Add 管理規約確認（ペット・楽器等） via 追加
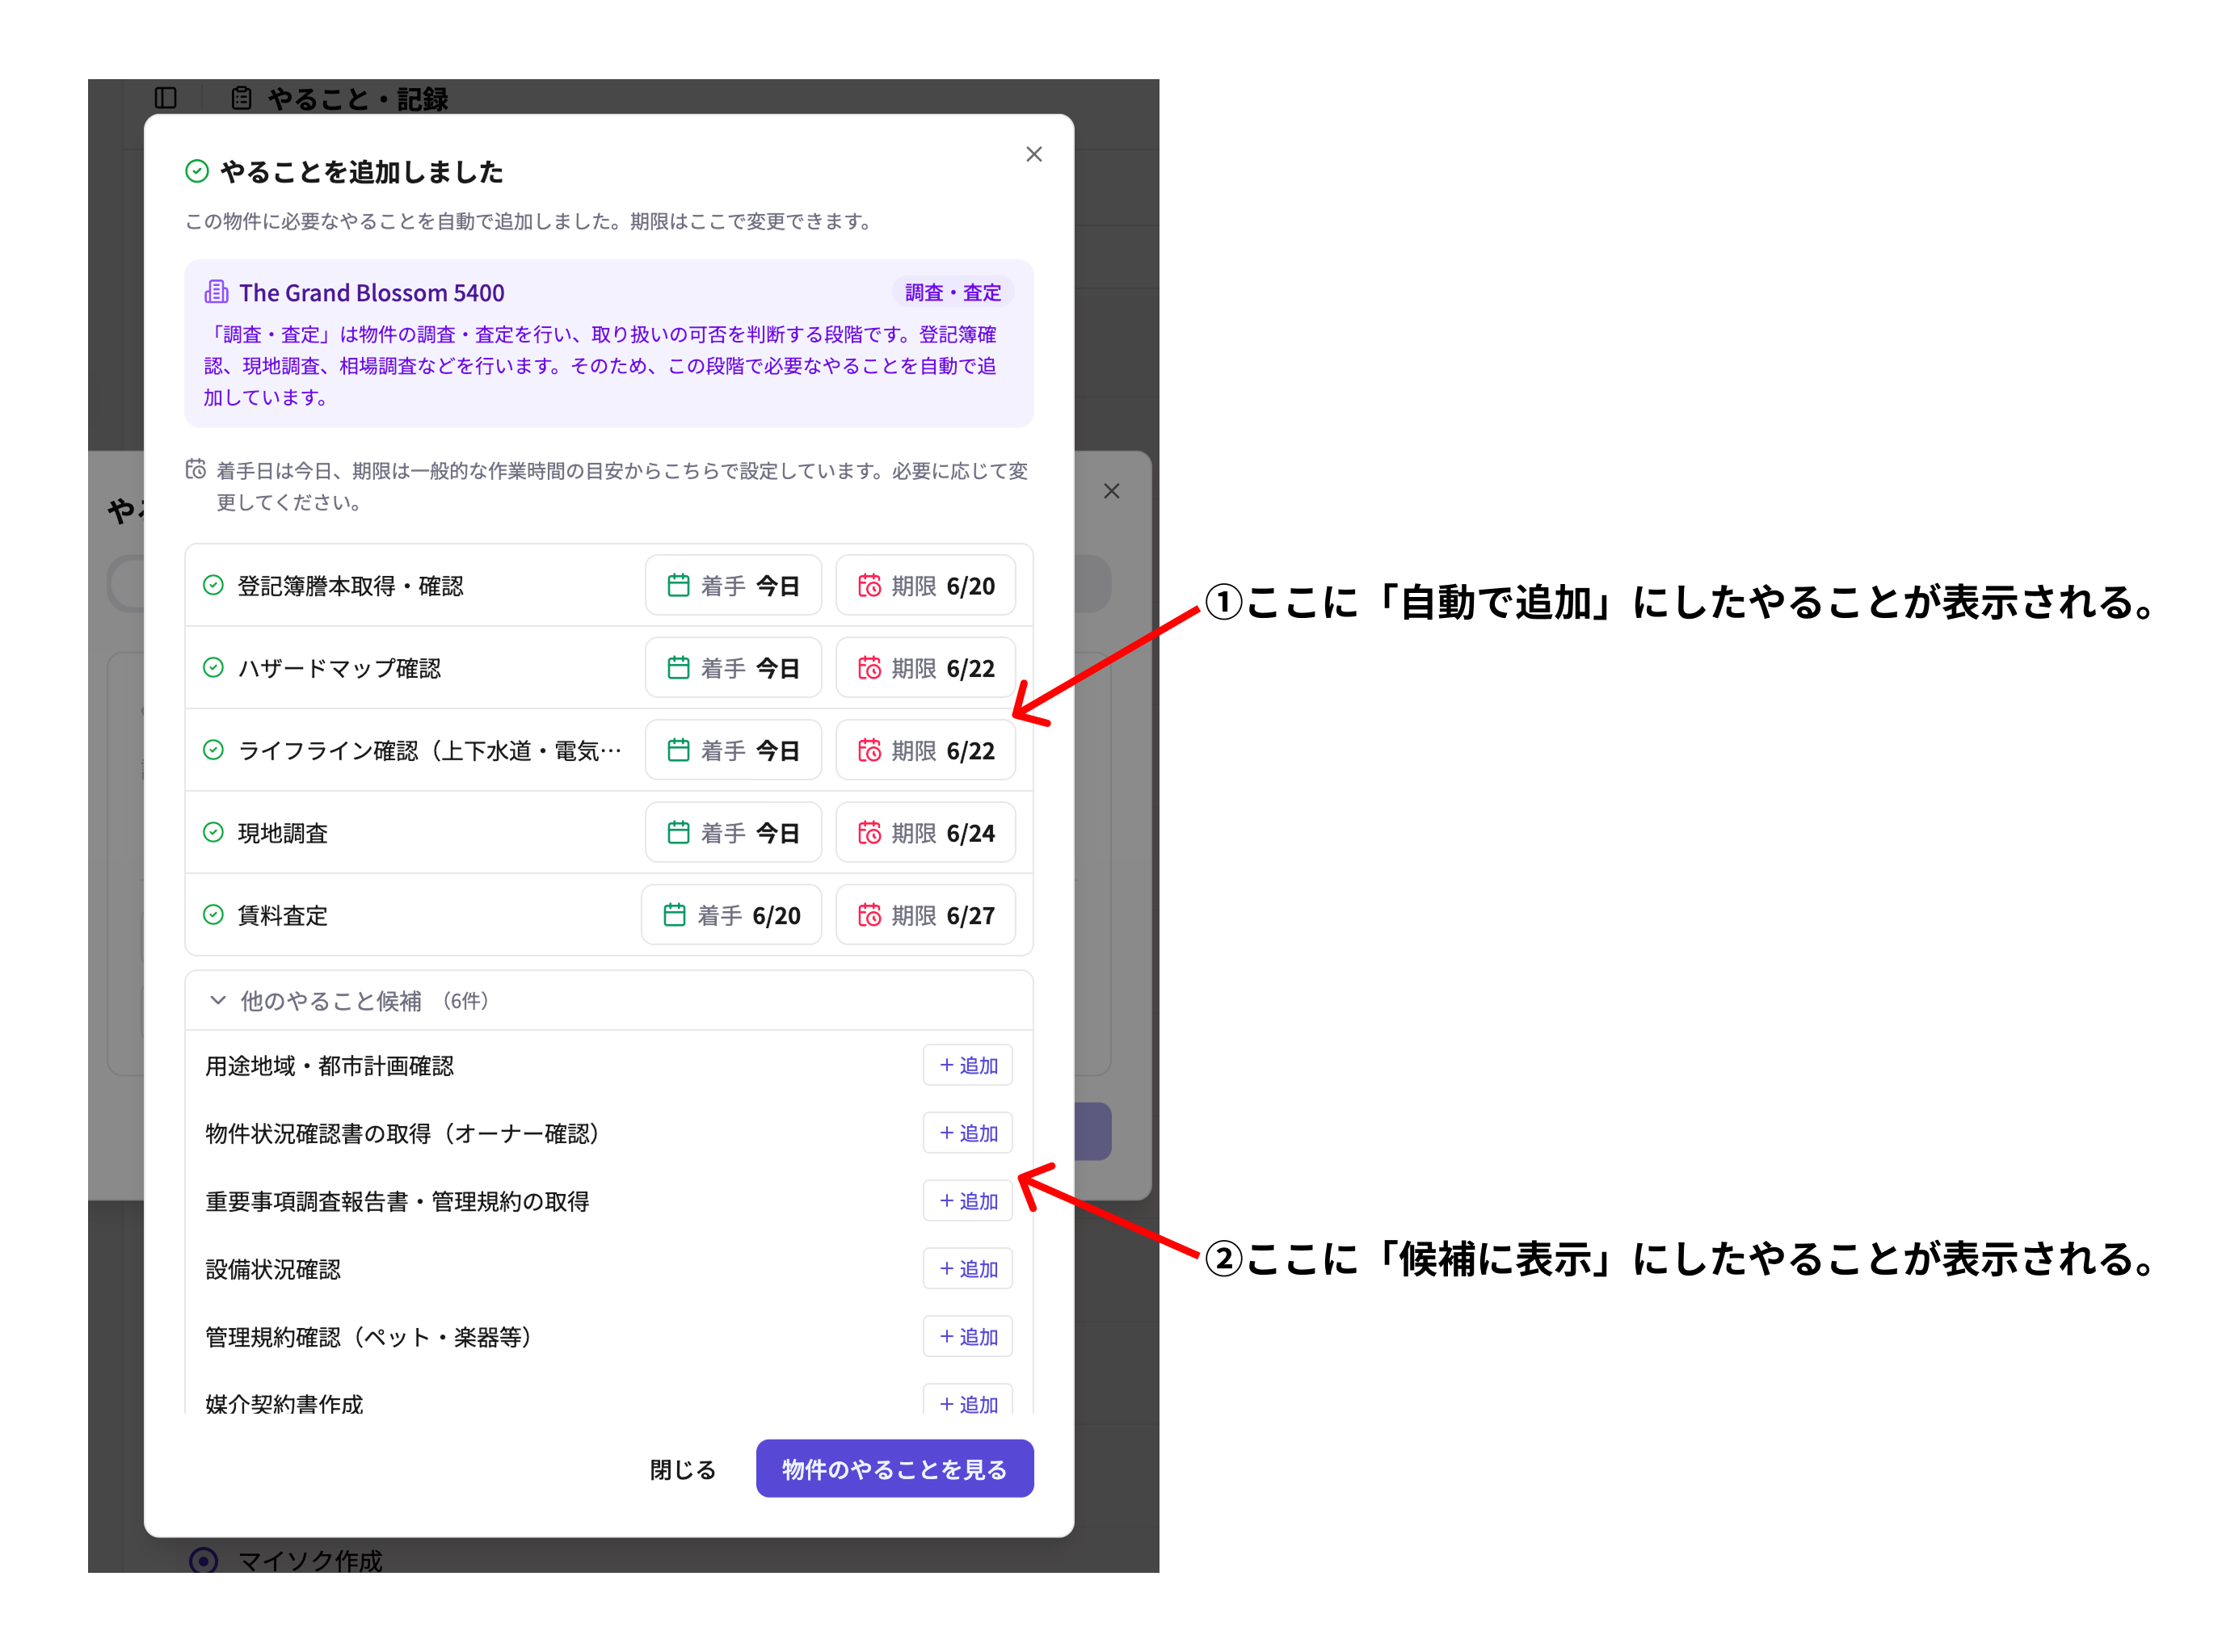 click(x=968, y=1337)
